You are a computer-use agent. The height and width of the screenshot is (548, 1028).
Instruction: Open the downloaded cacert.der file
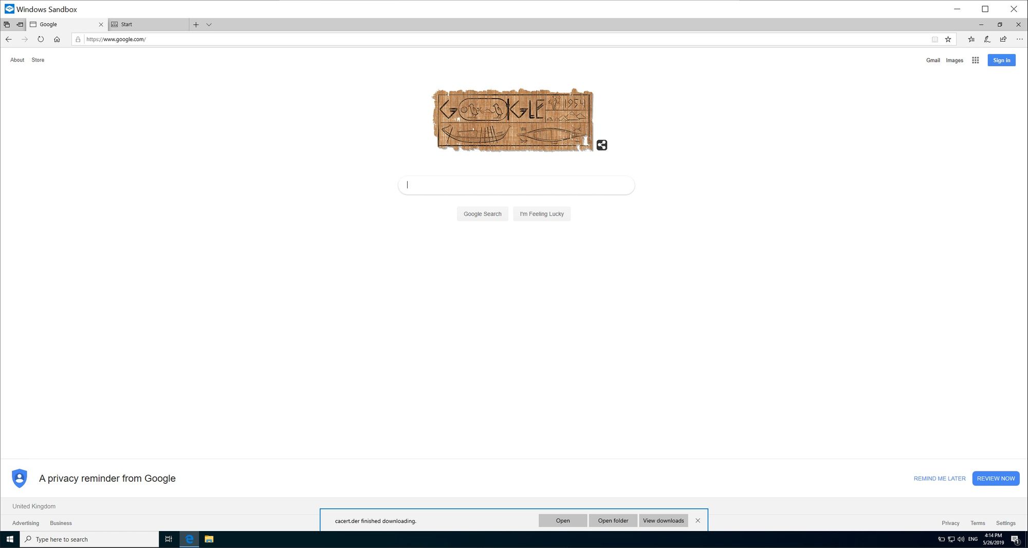[563, 520]
